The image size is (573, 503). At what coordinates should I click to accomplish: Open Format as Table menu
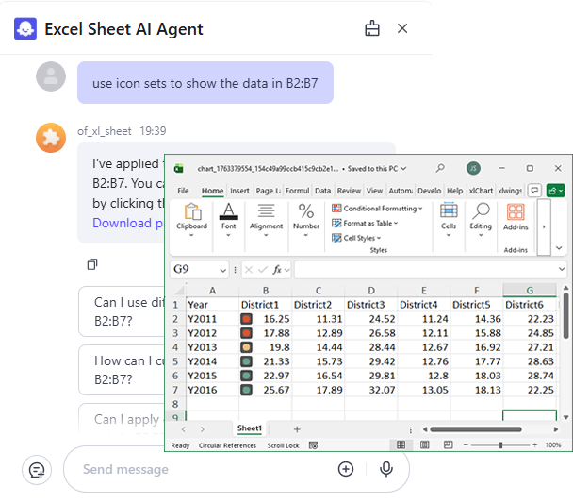(365, 223)
